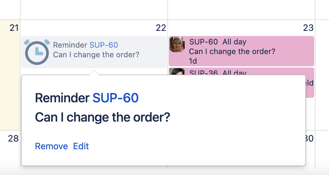The image size is (329, 175).
Task: Click the "1d" duration on the SUP-60 event
Action: point(193,61)
